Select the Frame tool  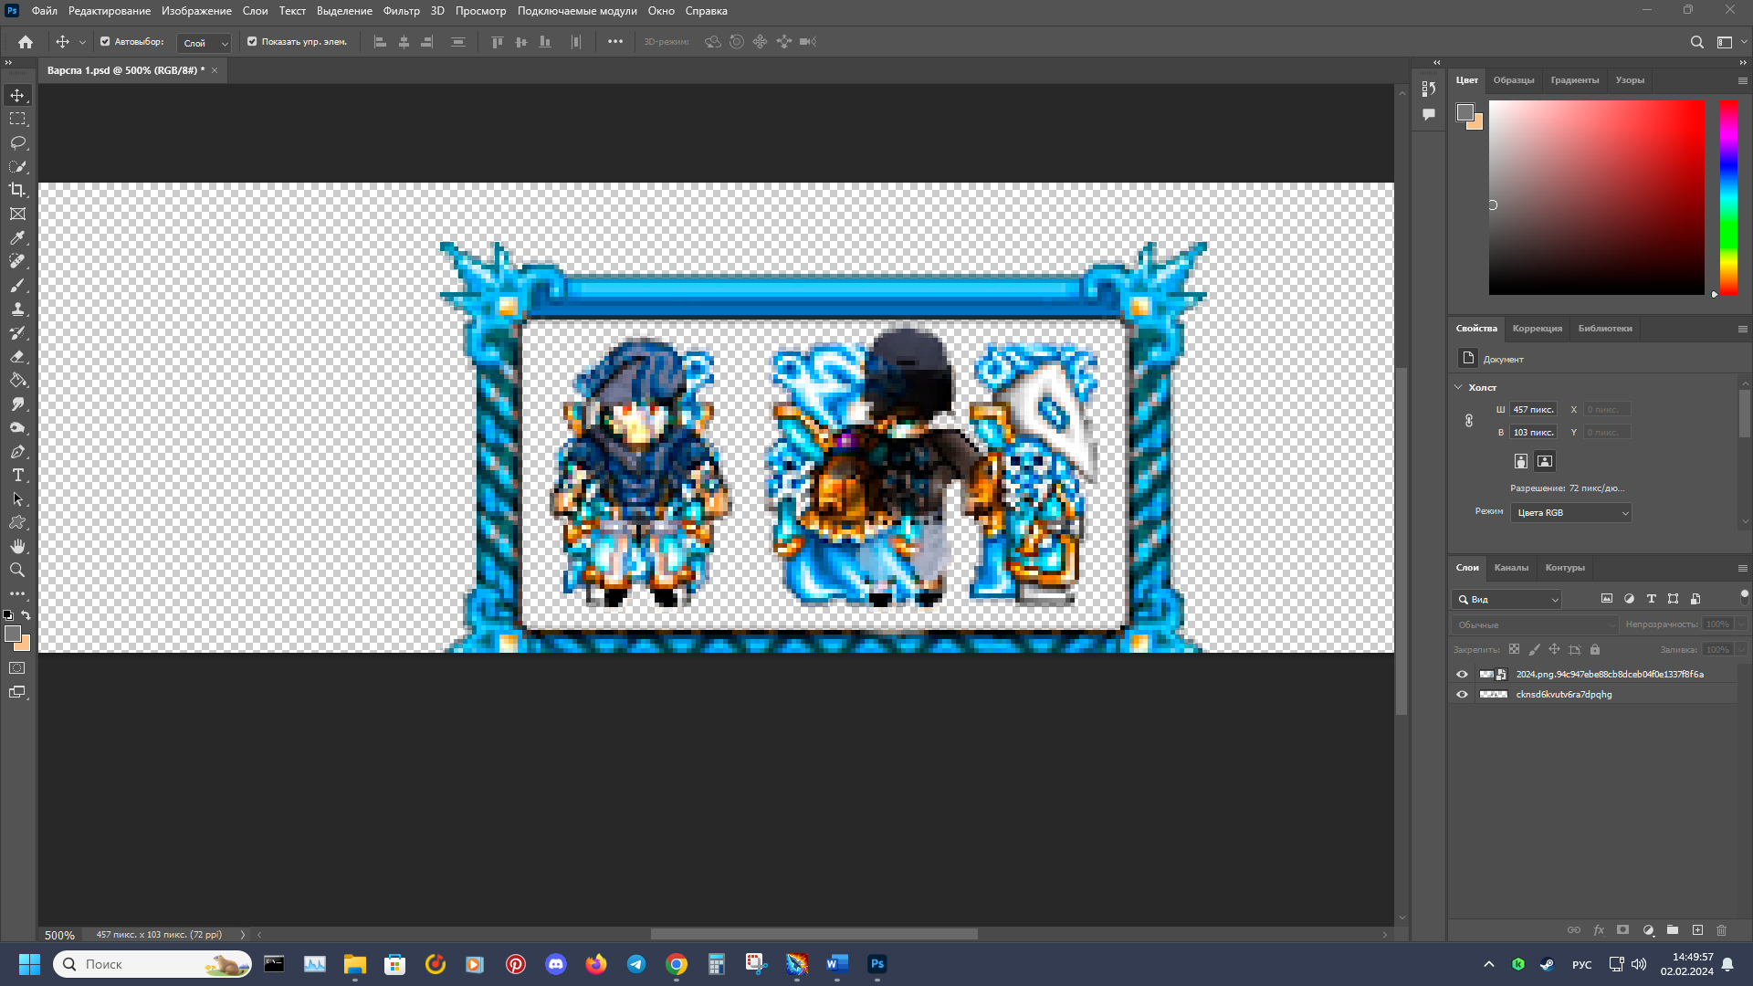(17, 214)
